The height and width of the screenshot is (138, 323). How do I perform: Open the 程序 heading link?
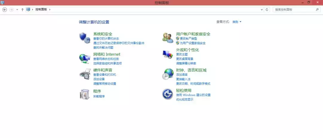pyautogui.click(x=97, y=91)
